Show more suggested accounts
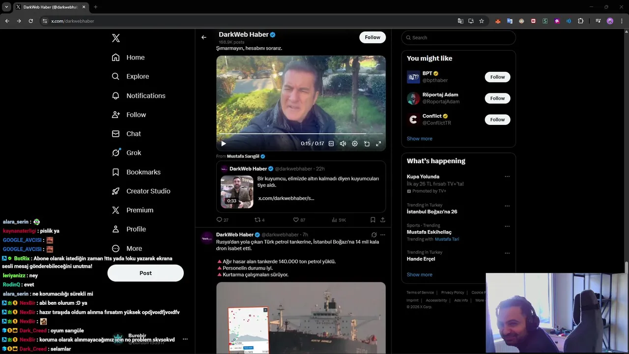 pos(420,139)
